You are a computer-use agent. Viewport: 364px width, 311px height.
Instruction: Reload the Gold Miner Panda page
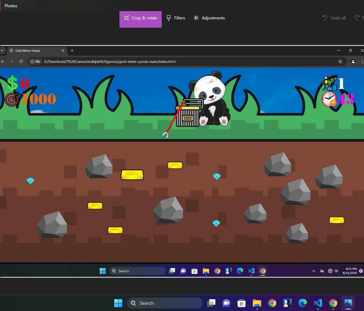[x=21, y=62]
